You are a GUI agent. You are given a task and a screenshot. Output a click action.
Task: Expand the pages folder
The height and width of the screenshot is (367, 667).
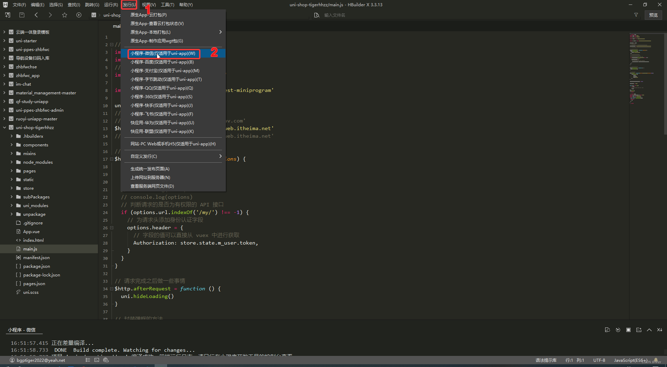[11, 171]
